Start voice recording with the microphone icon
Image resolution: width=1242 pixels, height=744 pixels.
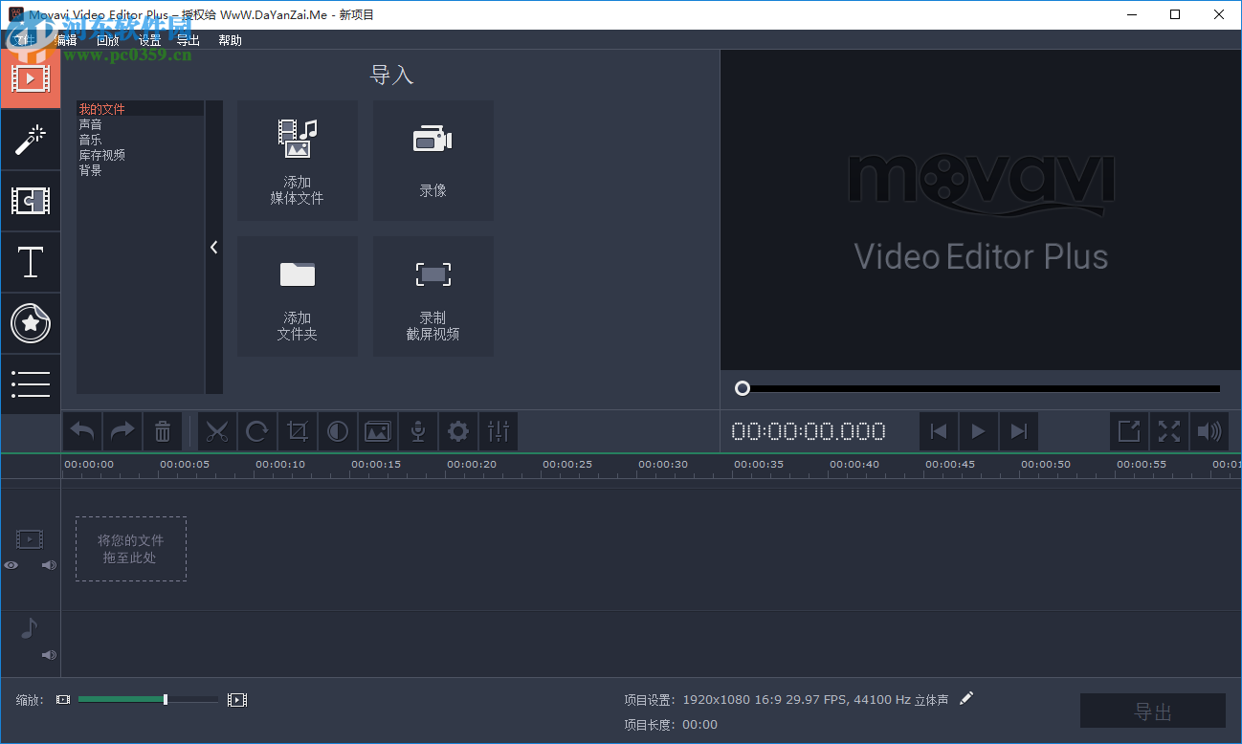418,431
